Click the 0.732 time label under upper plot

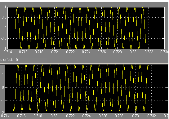pyautogui.click(x=149, y=52)
